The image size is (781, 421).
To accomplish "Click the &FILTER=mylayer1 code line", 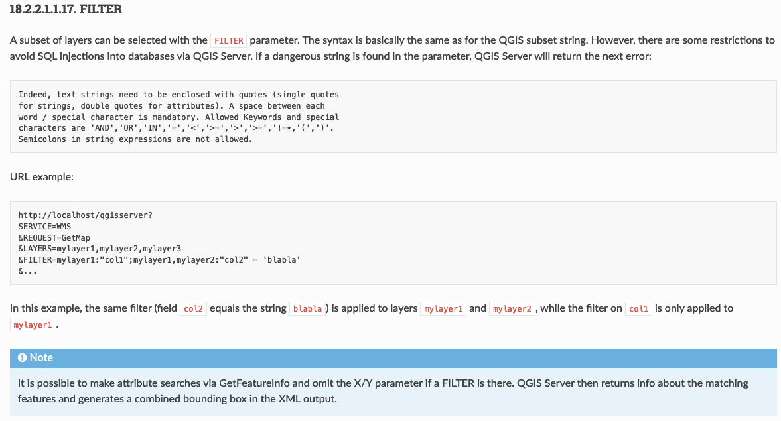I will point(159,260).
